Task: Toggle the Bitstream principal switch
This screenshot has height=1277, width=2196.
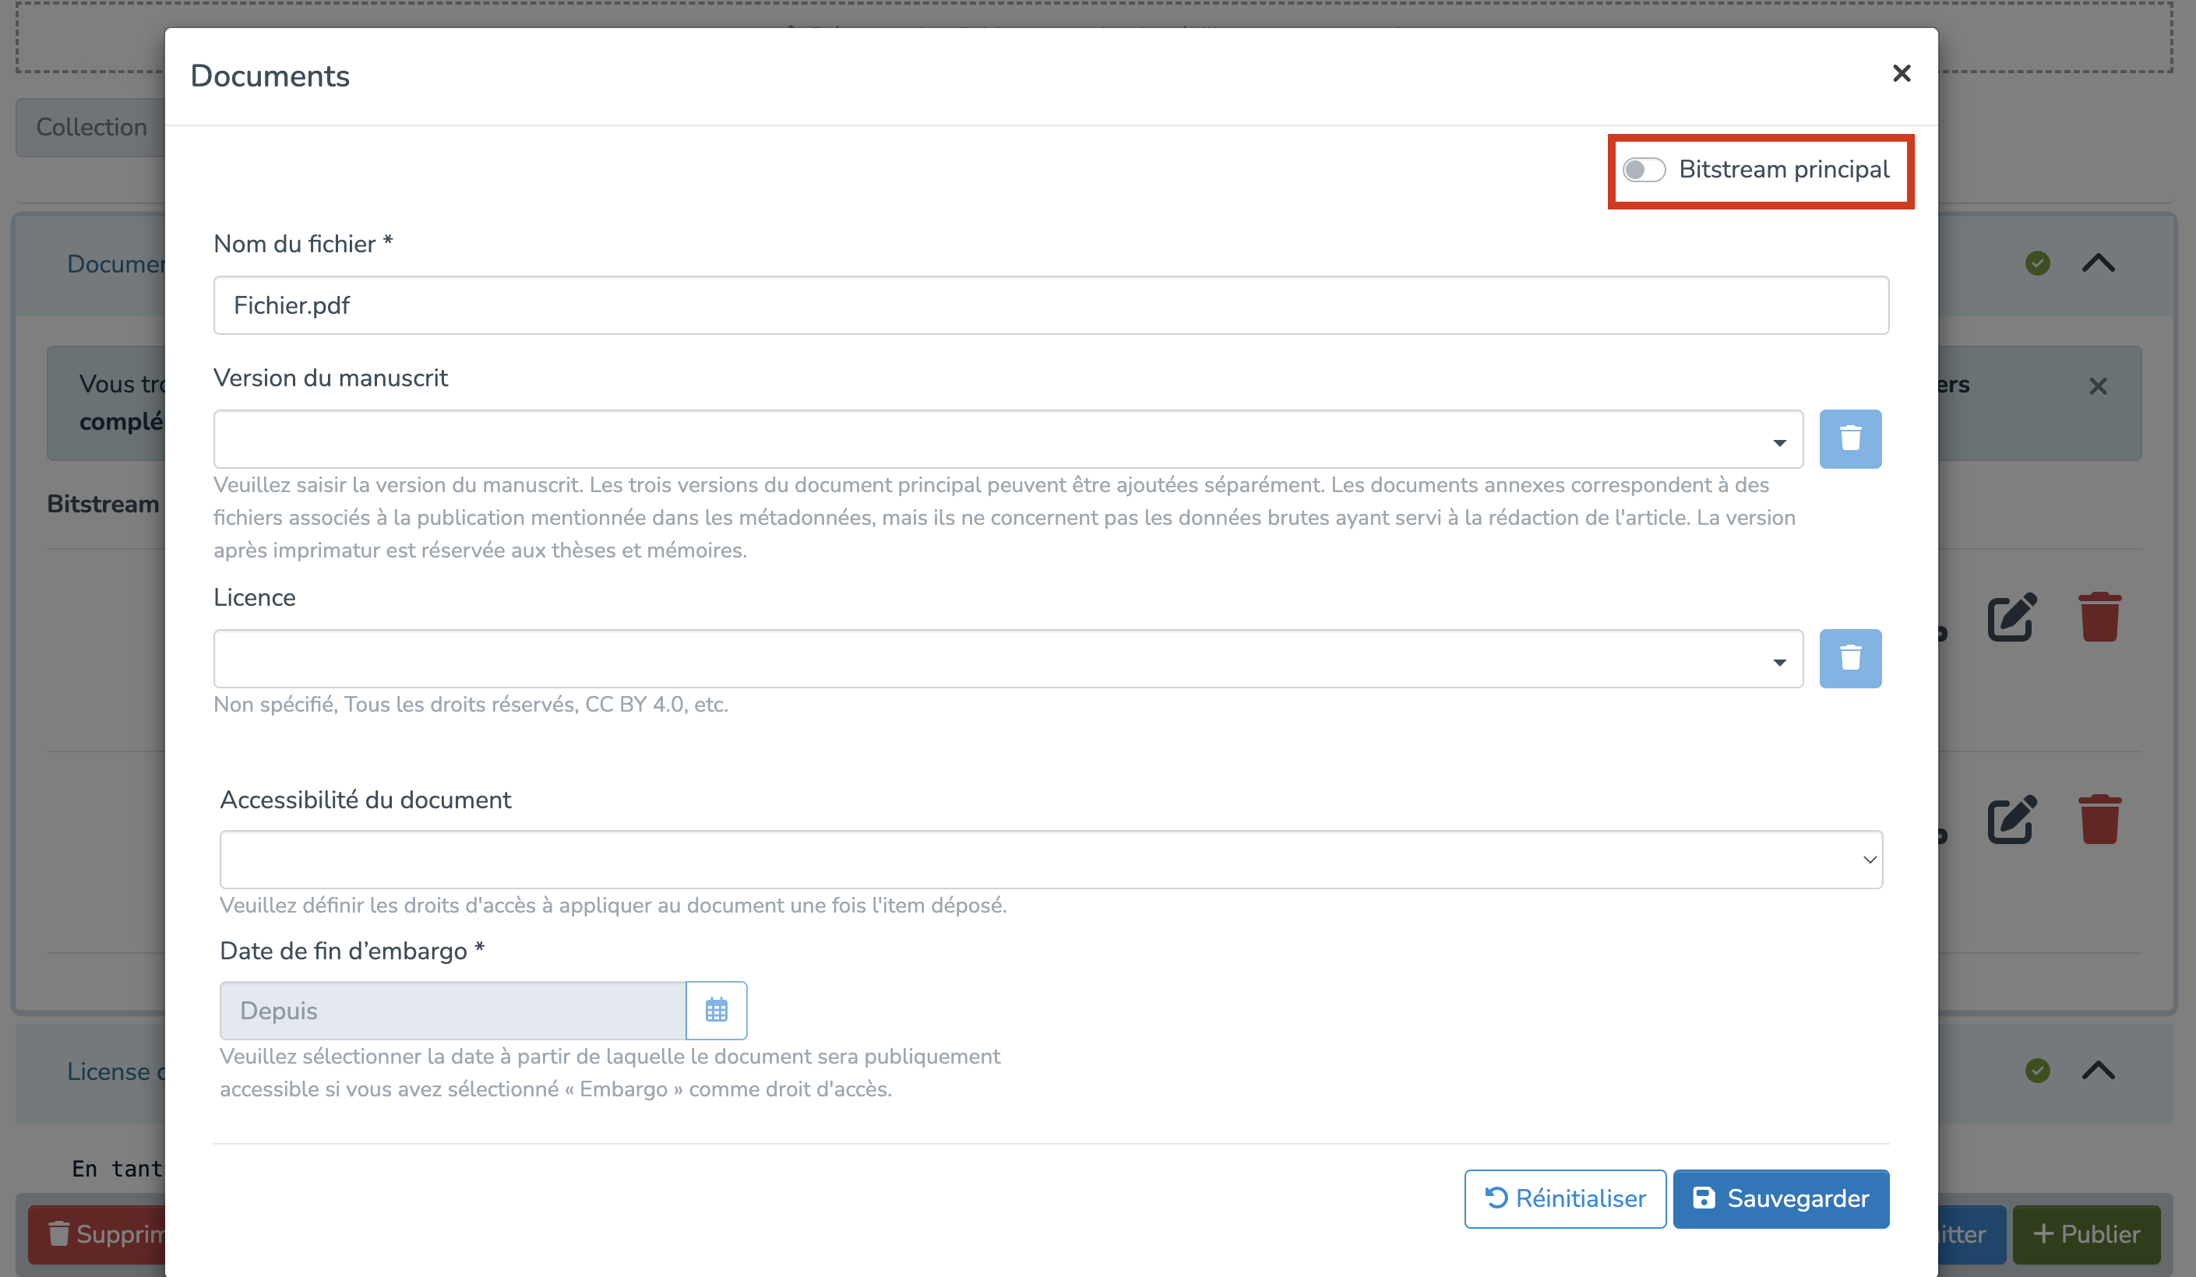Action: coord(1644,170)
